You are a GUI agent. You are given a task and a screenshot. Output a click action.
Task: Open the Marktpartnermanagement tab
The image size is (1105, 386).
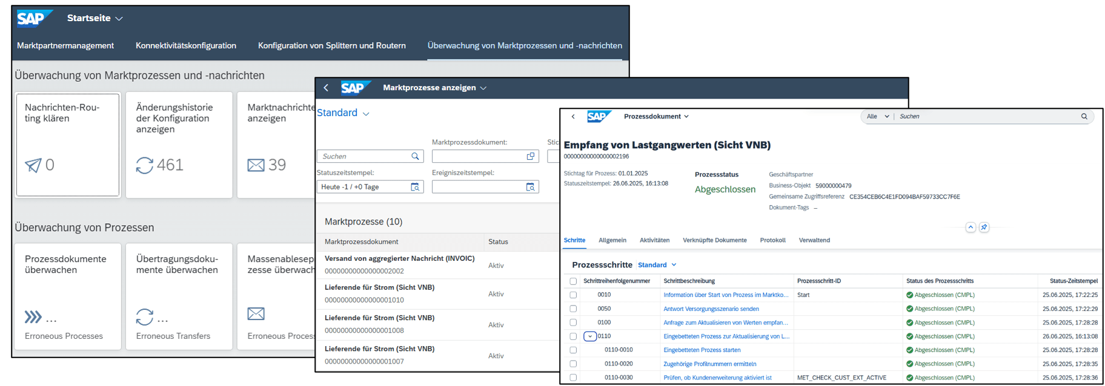click(x=65, y=45)
